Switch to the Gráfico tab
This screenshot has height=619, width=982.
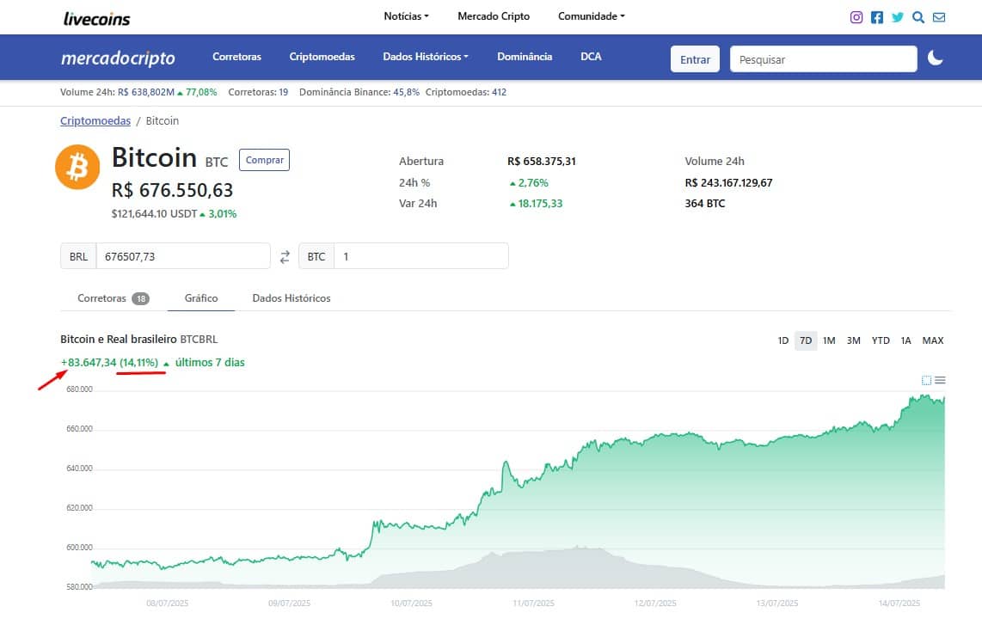[201, 298]
